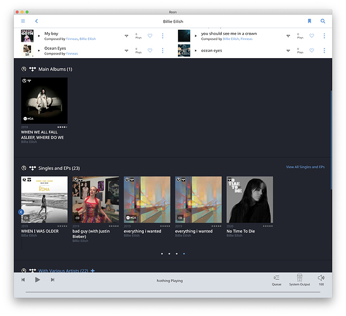The height and width of the screenshot is (316, 346).
Task: Play the My boy track
Action: [x=39, y=36]
